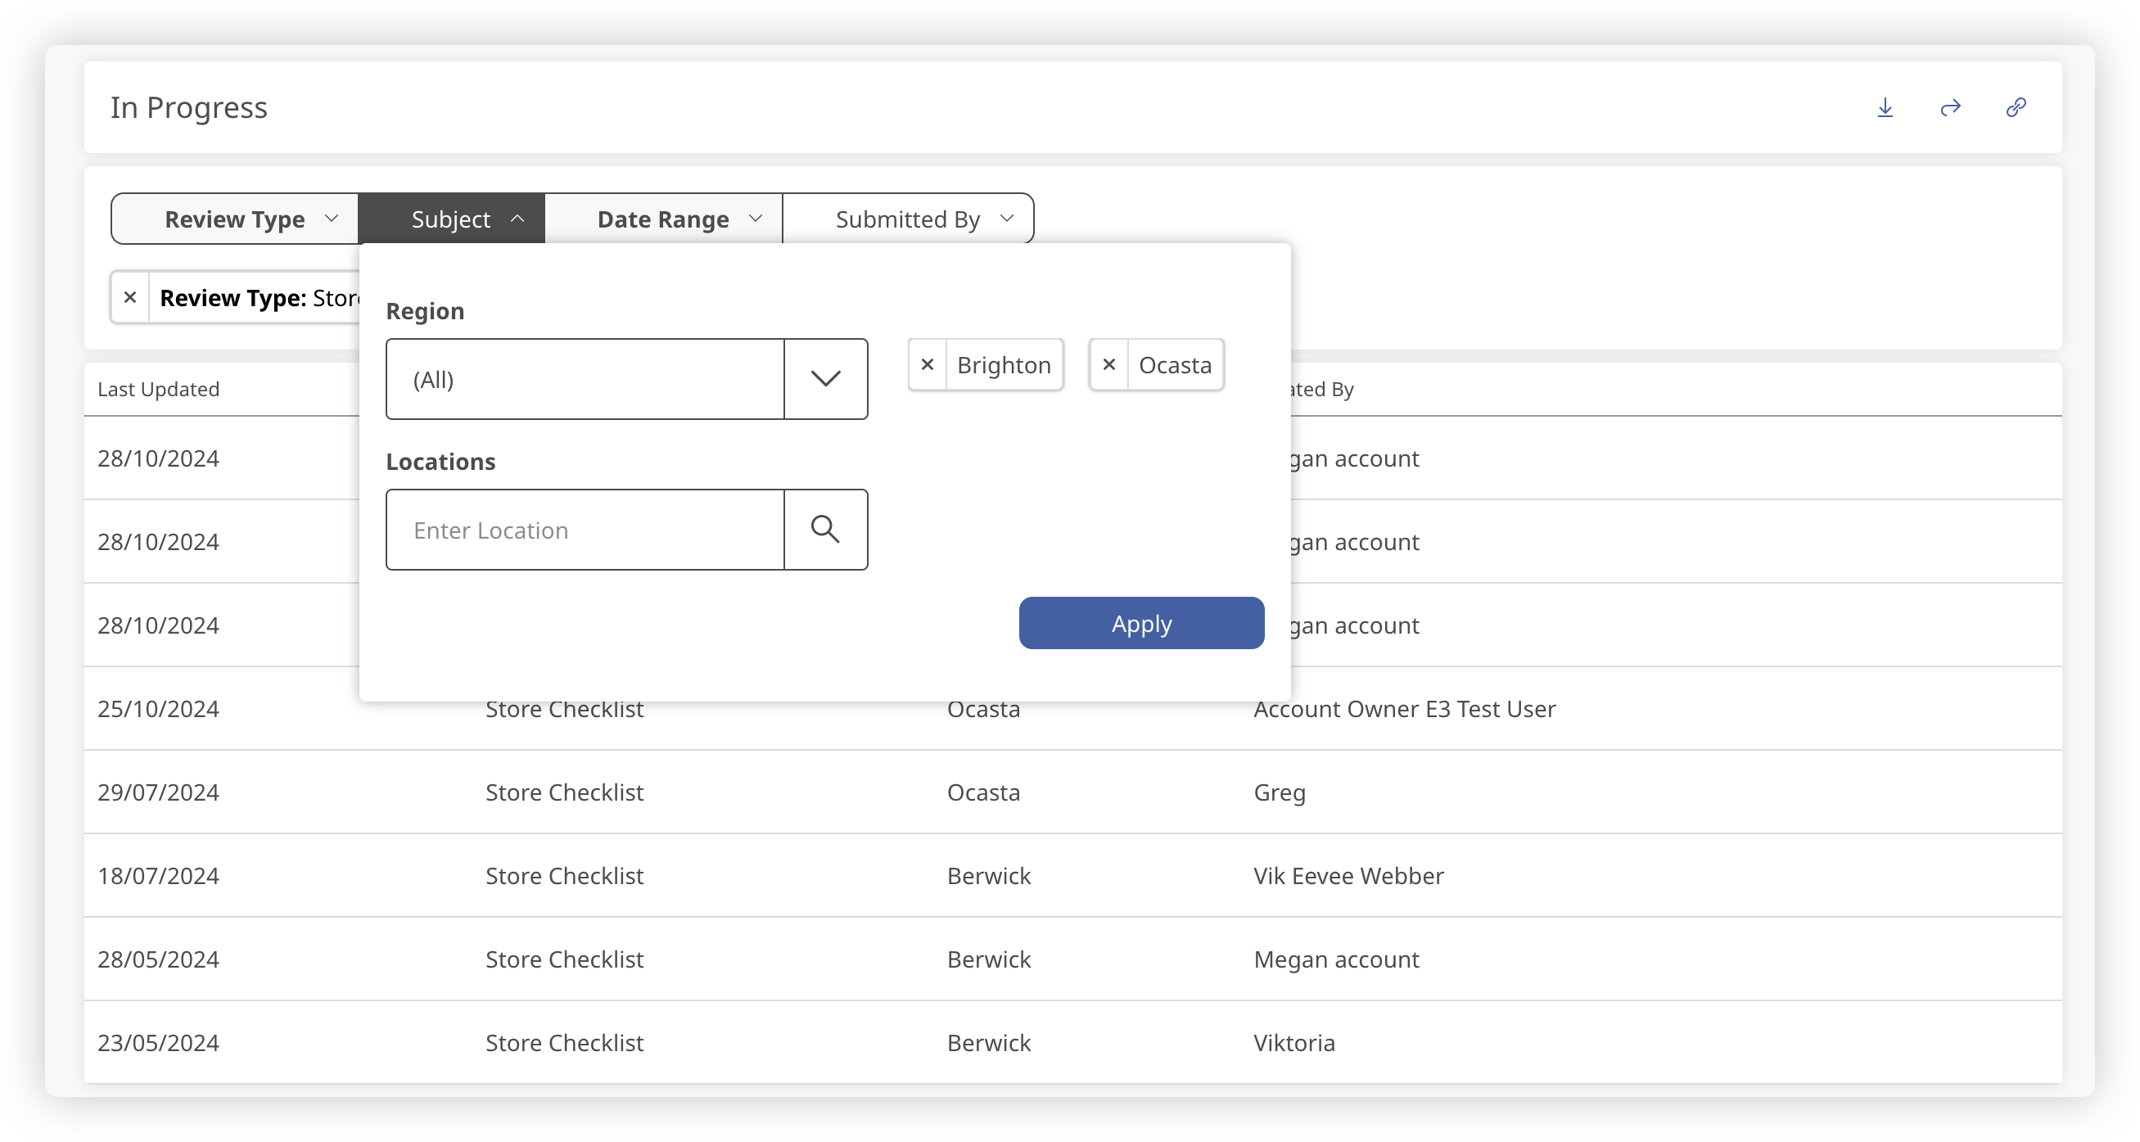
Task: Remove the Brighton location chip
Action: (927, 364)
